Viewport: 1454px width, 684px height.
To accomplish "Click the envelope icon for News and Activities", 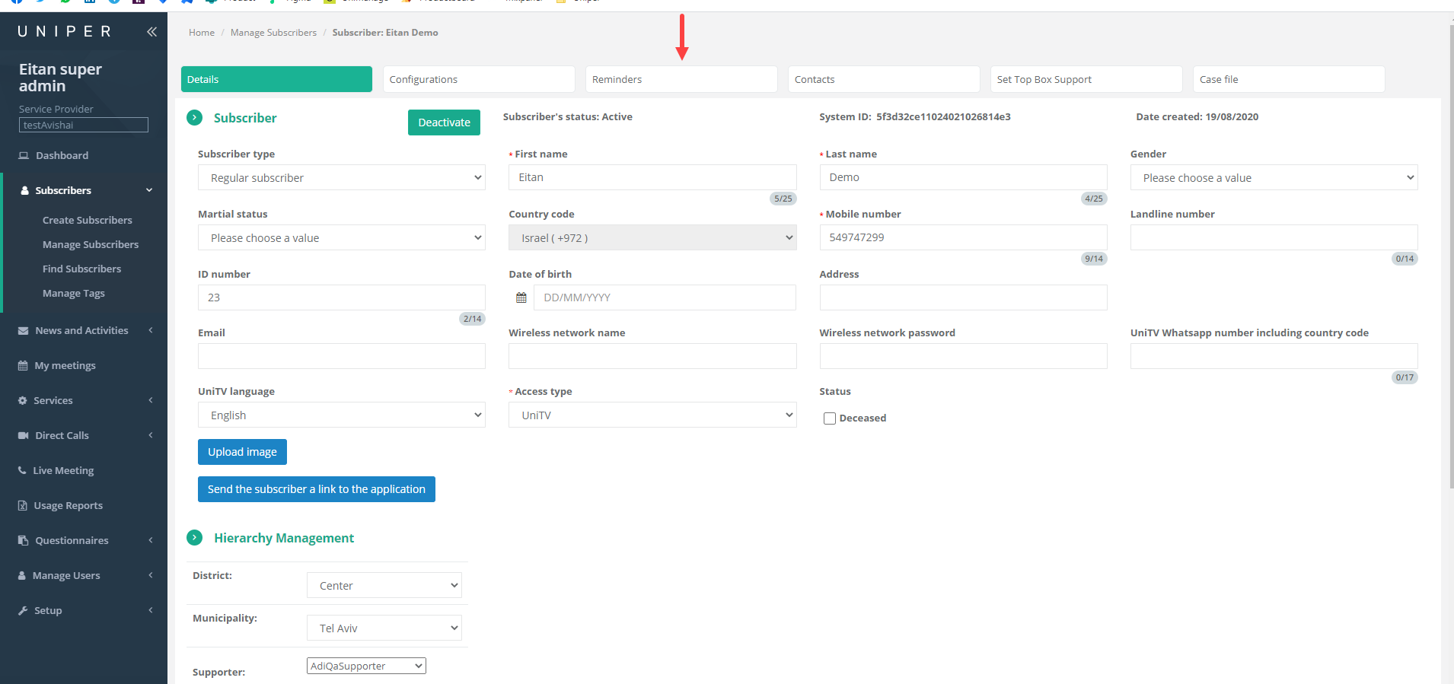I will (x=24, y=331).
